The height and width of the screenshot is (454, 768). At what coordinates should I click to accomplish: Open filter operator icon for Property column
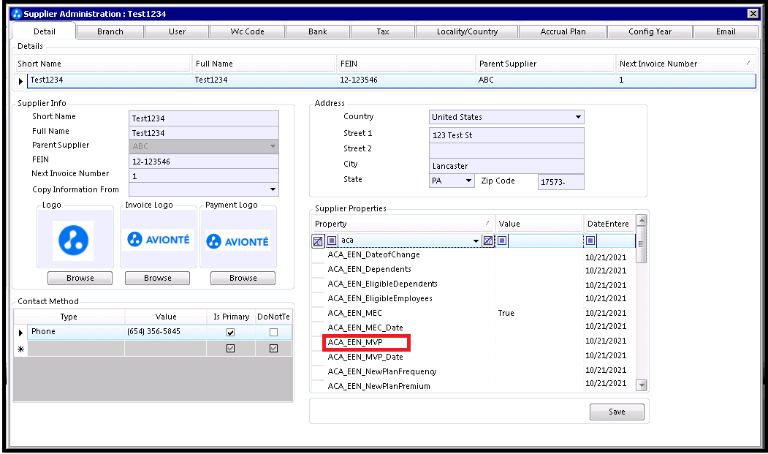point(332,241)
